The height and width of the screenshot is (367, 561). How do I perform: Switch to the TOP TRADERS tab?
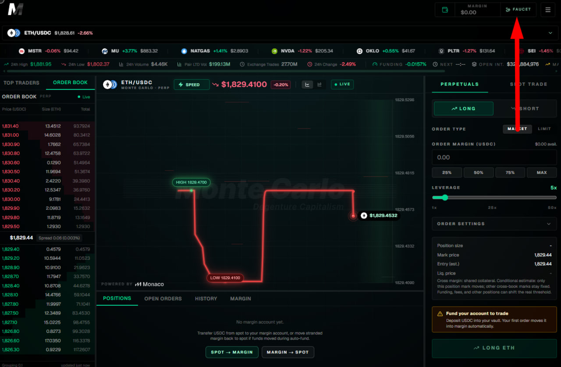tap(21, 83)
